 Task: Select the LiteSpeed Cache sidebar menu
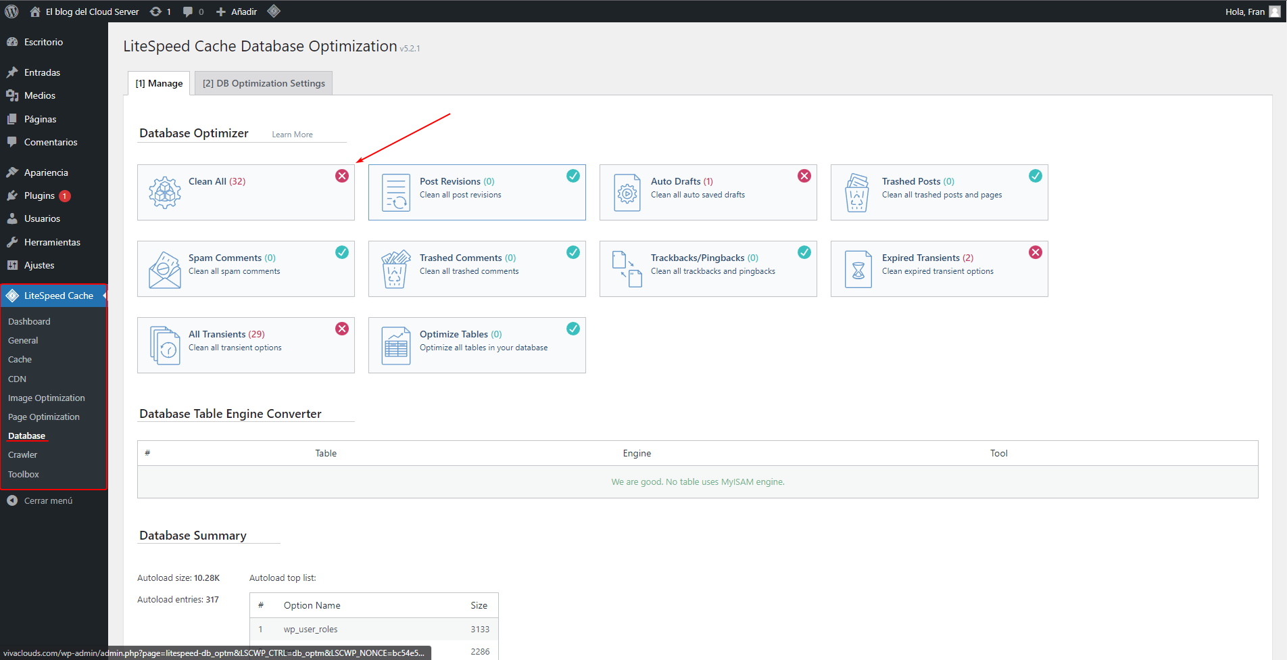click(x=54, y=296)
